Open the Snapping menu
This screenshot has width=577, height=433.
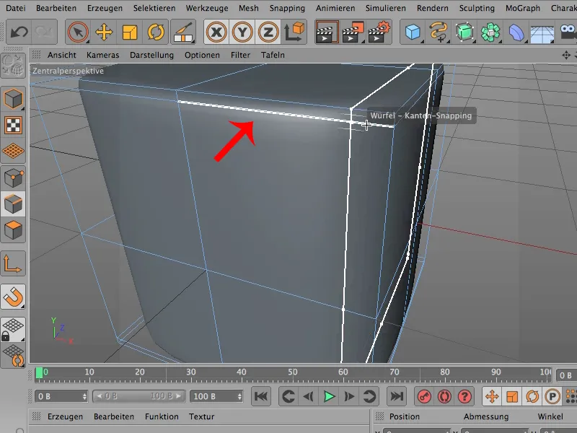coord(287,8)
